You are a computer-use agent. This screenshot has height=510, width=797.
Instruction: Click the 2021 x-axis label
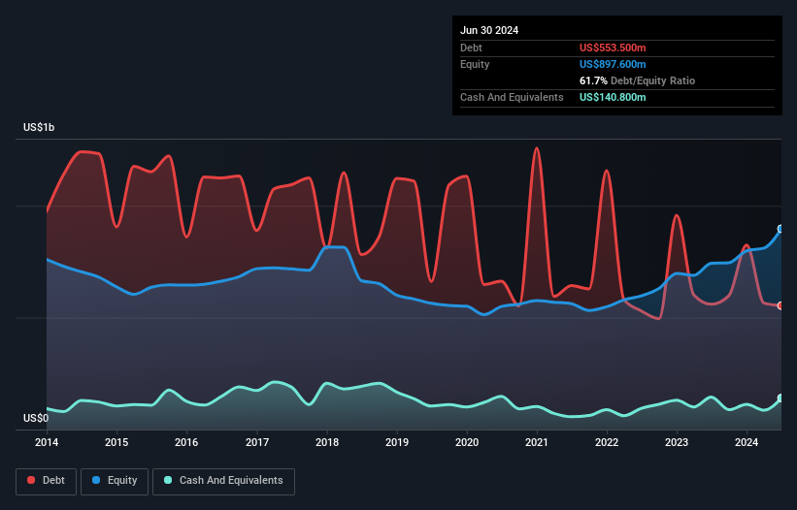[x=537, y=442]
